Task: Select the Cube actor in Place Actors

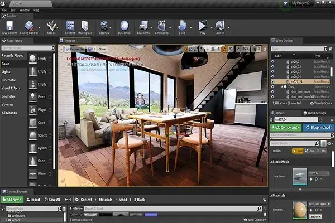Action: coord(33,122)
